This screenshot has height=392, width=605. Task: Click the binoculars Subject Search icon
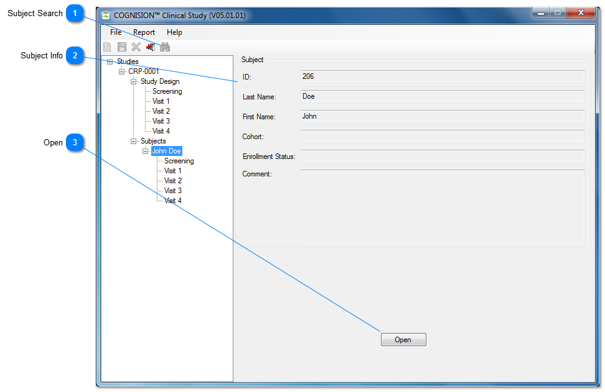[x=165, y=47]
